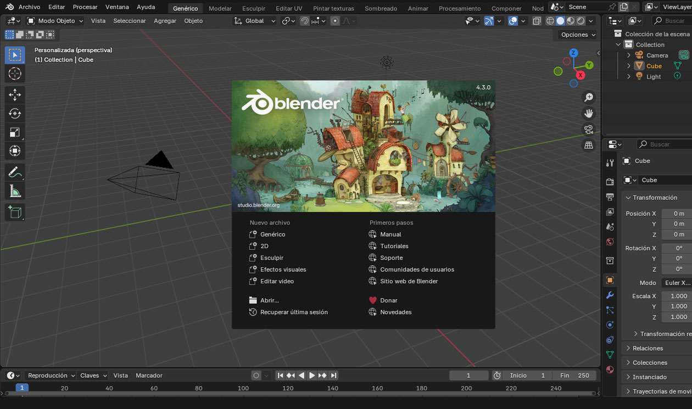The height and width of the screenshot is (409, 692).
Task: Open the Novedades link
Action: coord(395,312)
